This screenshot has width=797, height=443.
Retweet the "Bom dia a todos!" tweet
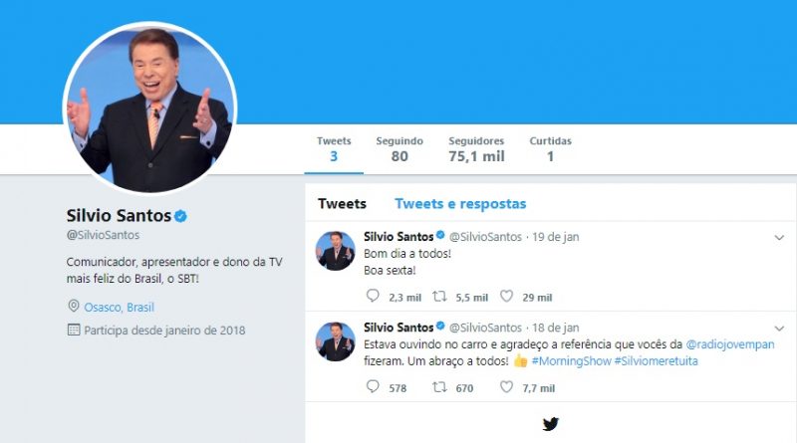click(x=437, y=297)
